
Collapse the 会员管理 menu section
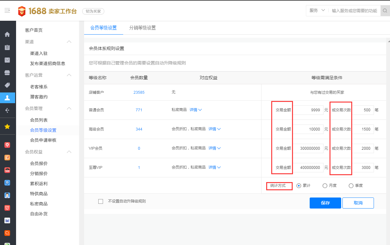[69, 109]
